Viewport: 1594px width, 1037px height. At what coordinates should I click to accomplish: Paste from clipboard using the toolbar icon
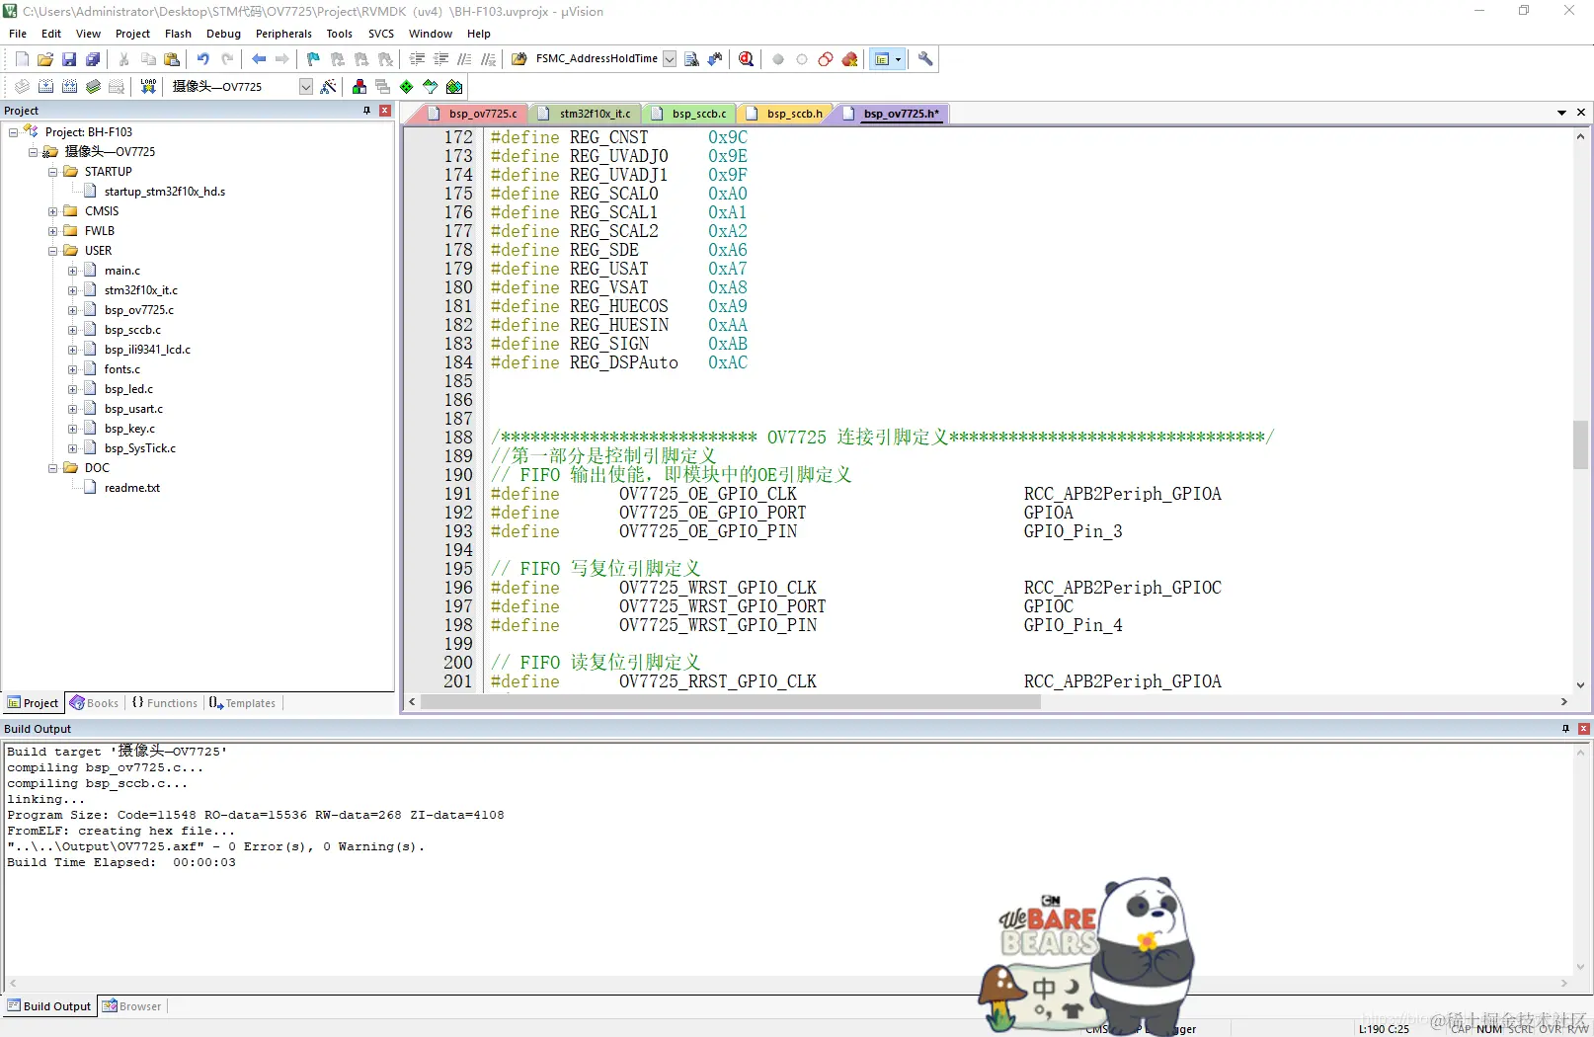point(172,59)
